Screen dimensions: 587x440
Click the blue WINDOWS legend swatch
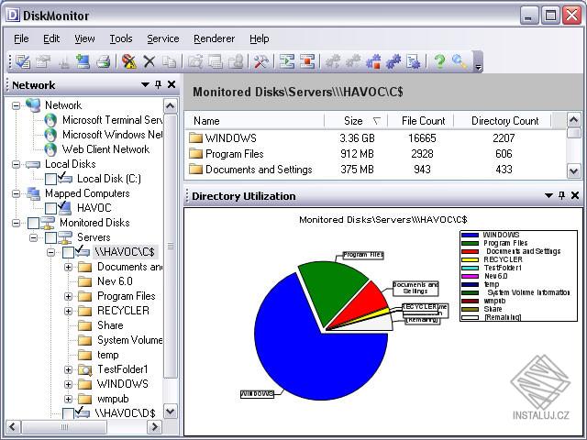click(470, 235)
